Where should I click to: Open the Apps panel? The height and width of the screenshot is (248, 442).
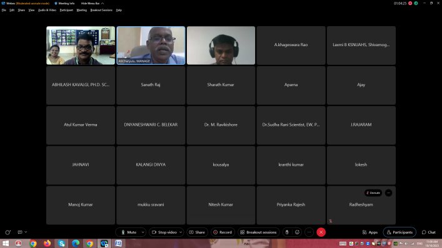(x=370, y=232)
